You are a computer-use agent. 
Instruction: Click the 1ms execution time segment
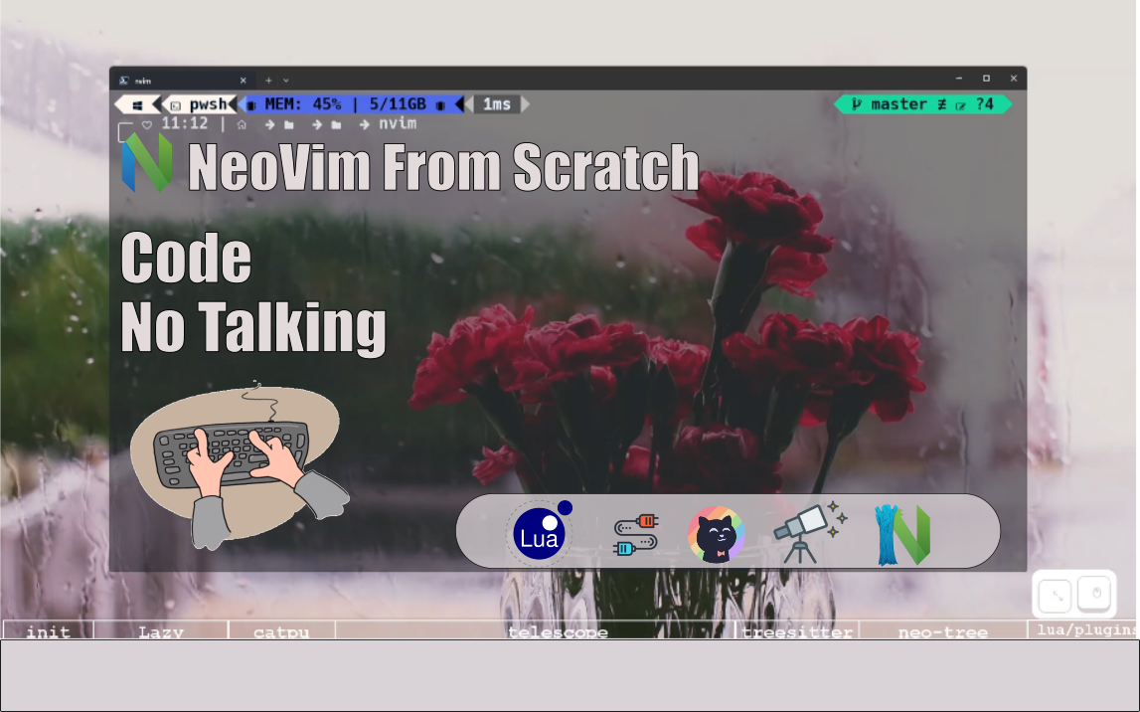(497, 104)
